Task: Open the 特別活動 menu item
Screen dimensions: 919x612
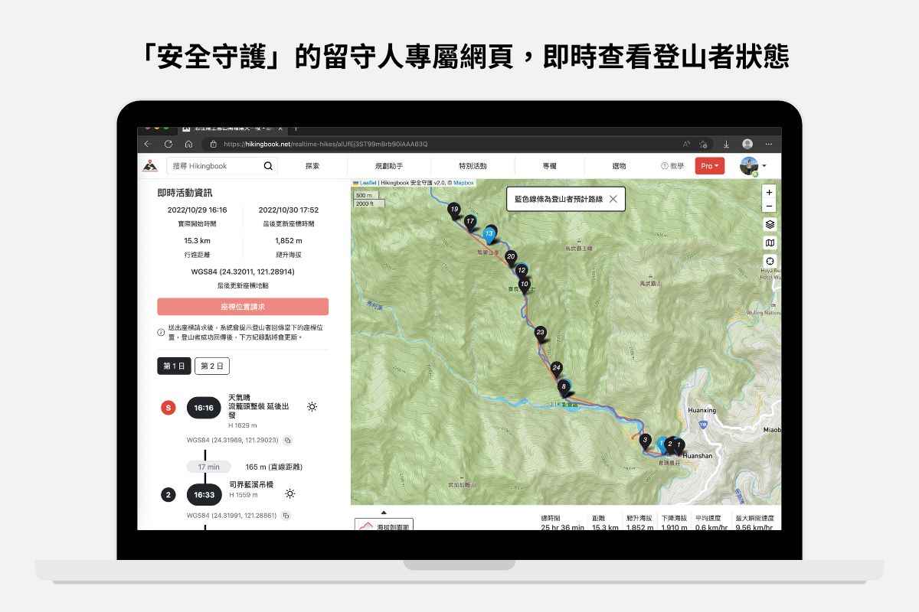Action: (473, 166)
